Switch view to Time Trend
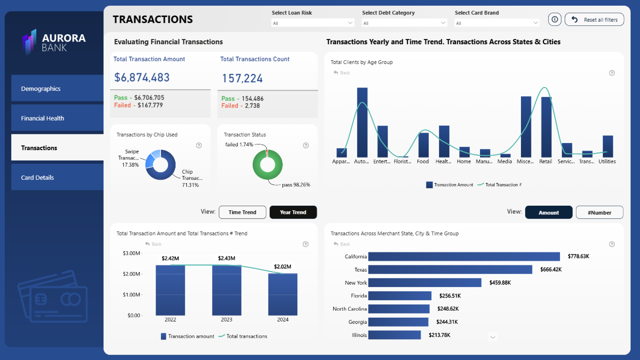 (242, 212)
